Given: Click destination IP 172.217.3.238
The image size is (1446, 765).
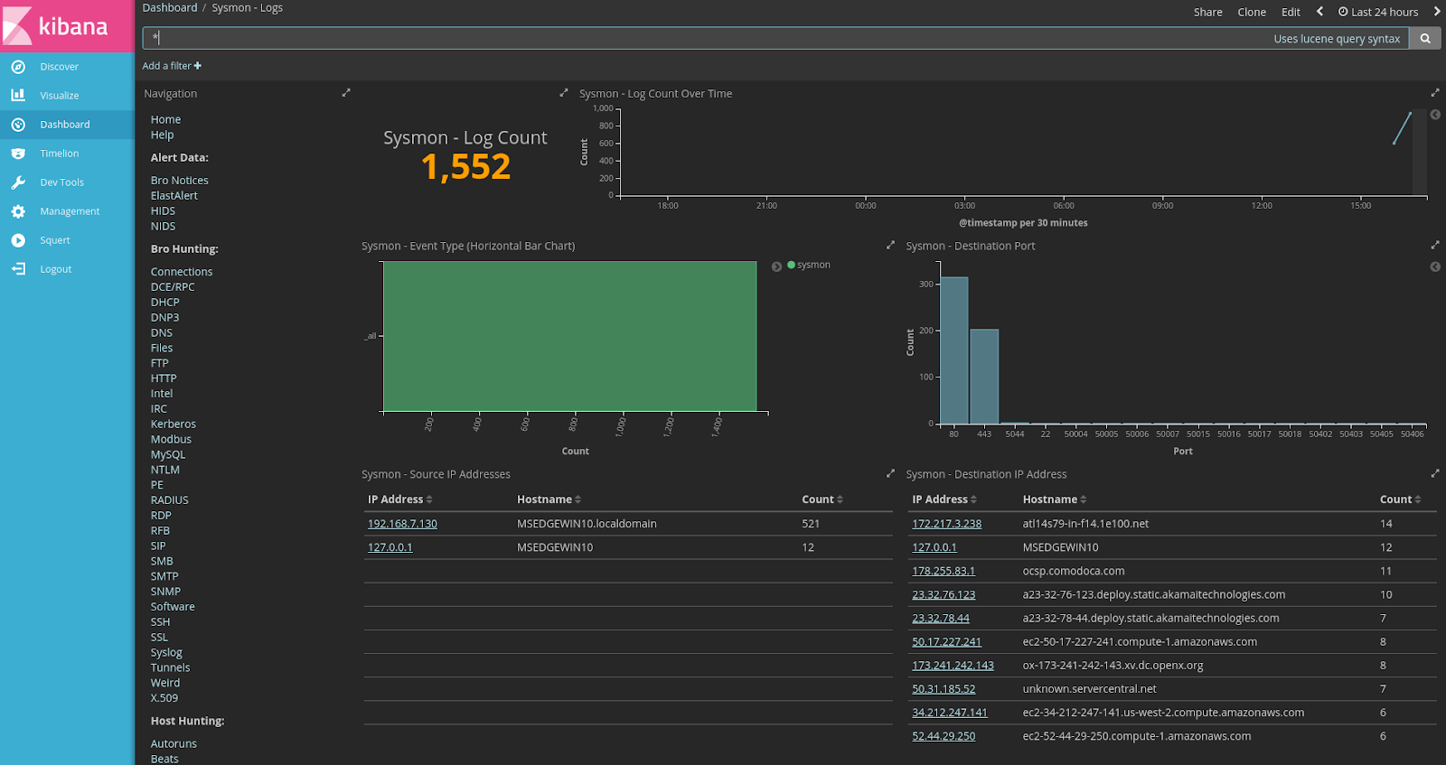Looking at the screenshot, I should [x=946, y=524].
